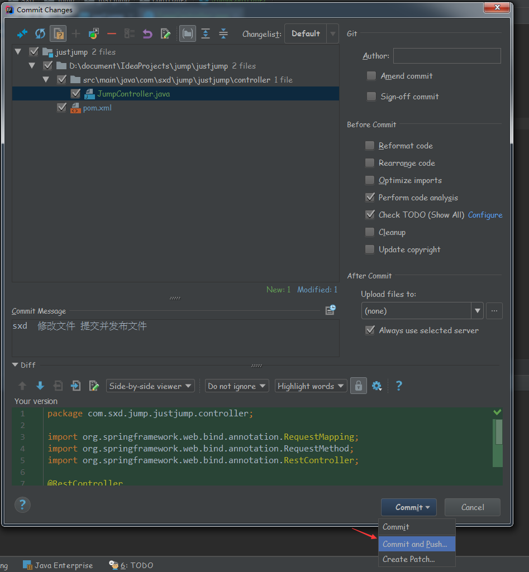Go to next difference arrow
Viewport: 529px width, 572px height.
coord(40,386)
